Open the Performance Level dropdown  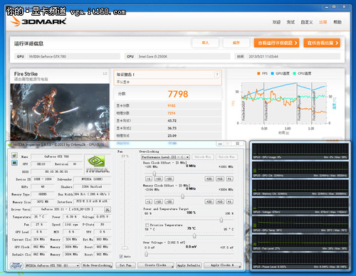[165, 157]
